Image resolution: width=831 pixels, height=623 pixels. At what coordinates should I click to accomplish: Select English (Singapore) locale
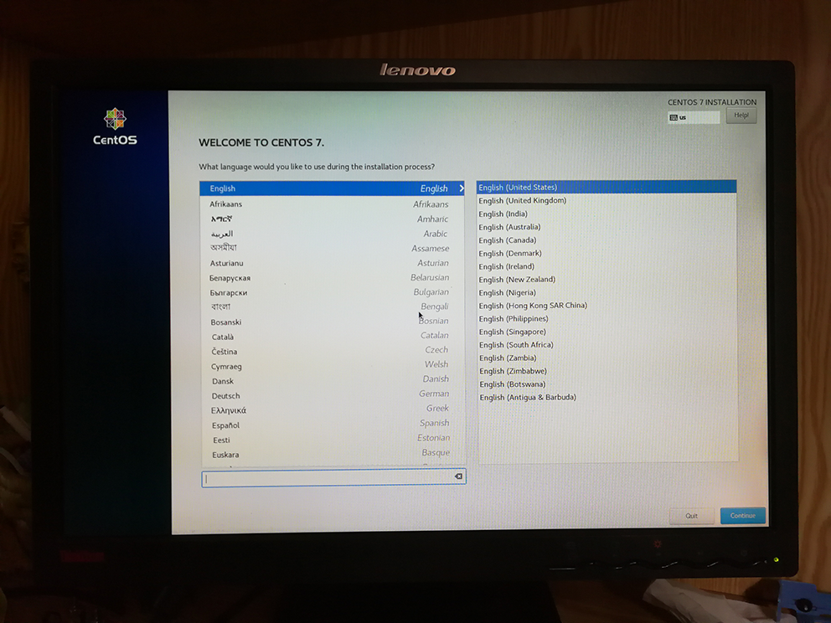606,332
